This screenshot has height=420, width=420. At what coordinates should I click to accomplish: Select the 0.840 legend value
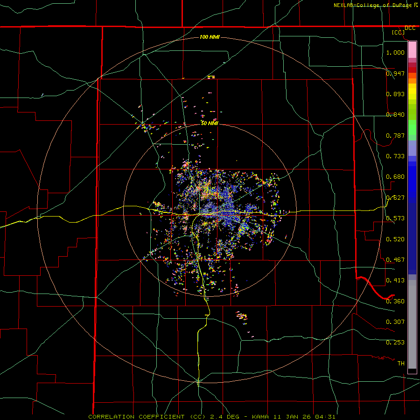coord(395,115)
